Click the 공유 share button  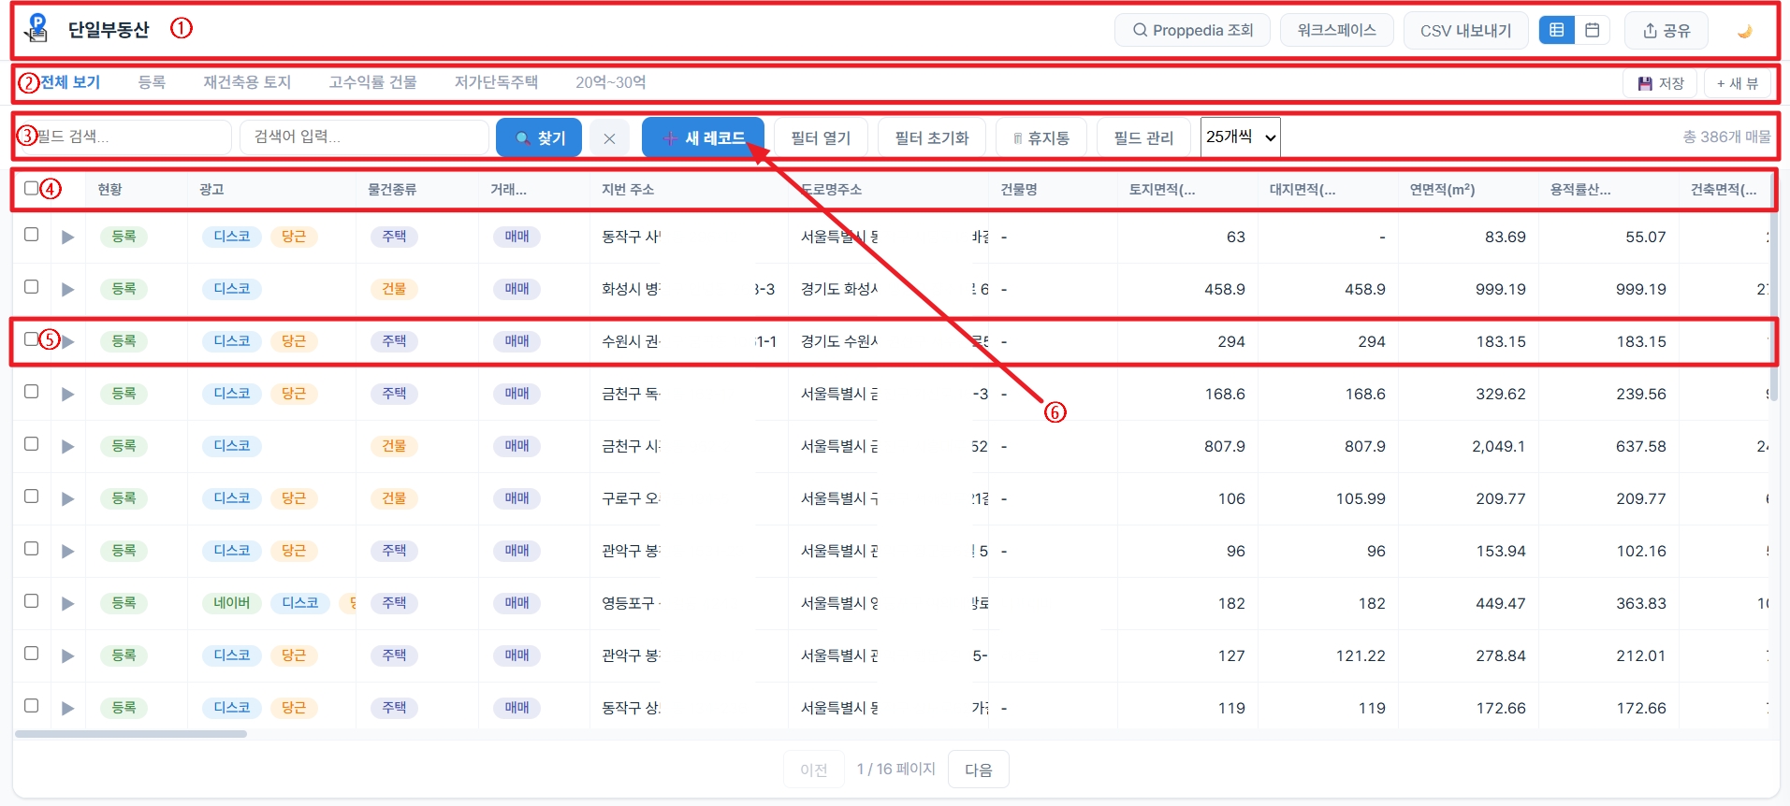click(x=1666, y=30)
